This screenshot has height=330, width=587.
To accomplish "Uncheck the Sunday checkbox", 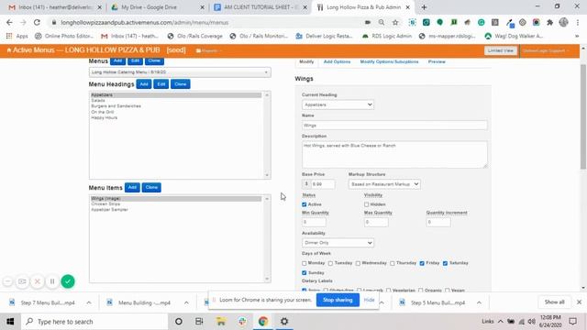I will (305, 273).
